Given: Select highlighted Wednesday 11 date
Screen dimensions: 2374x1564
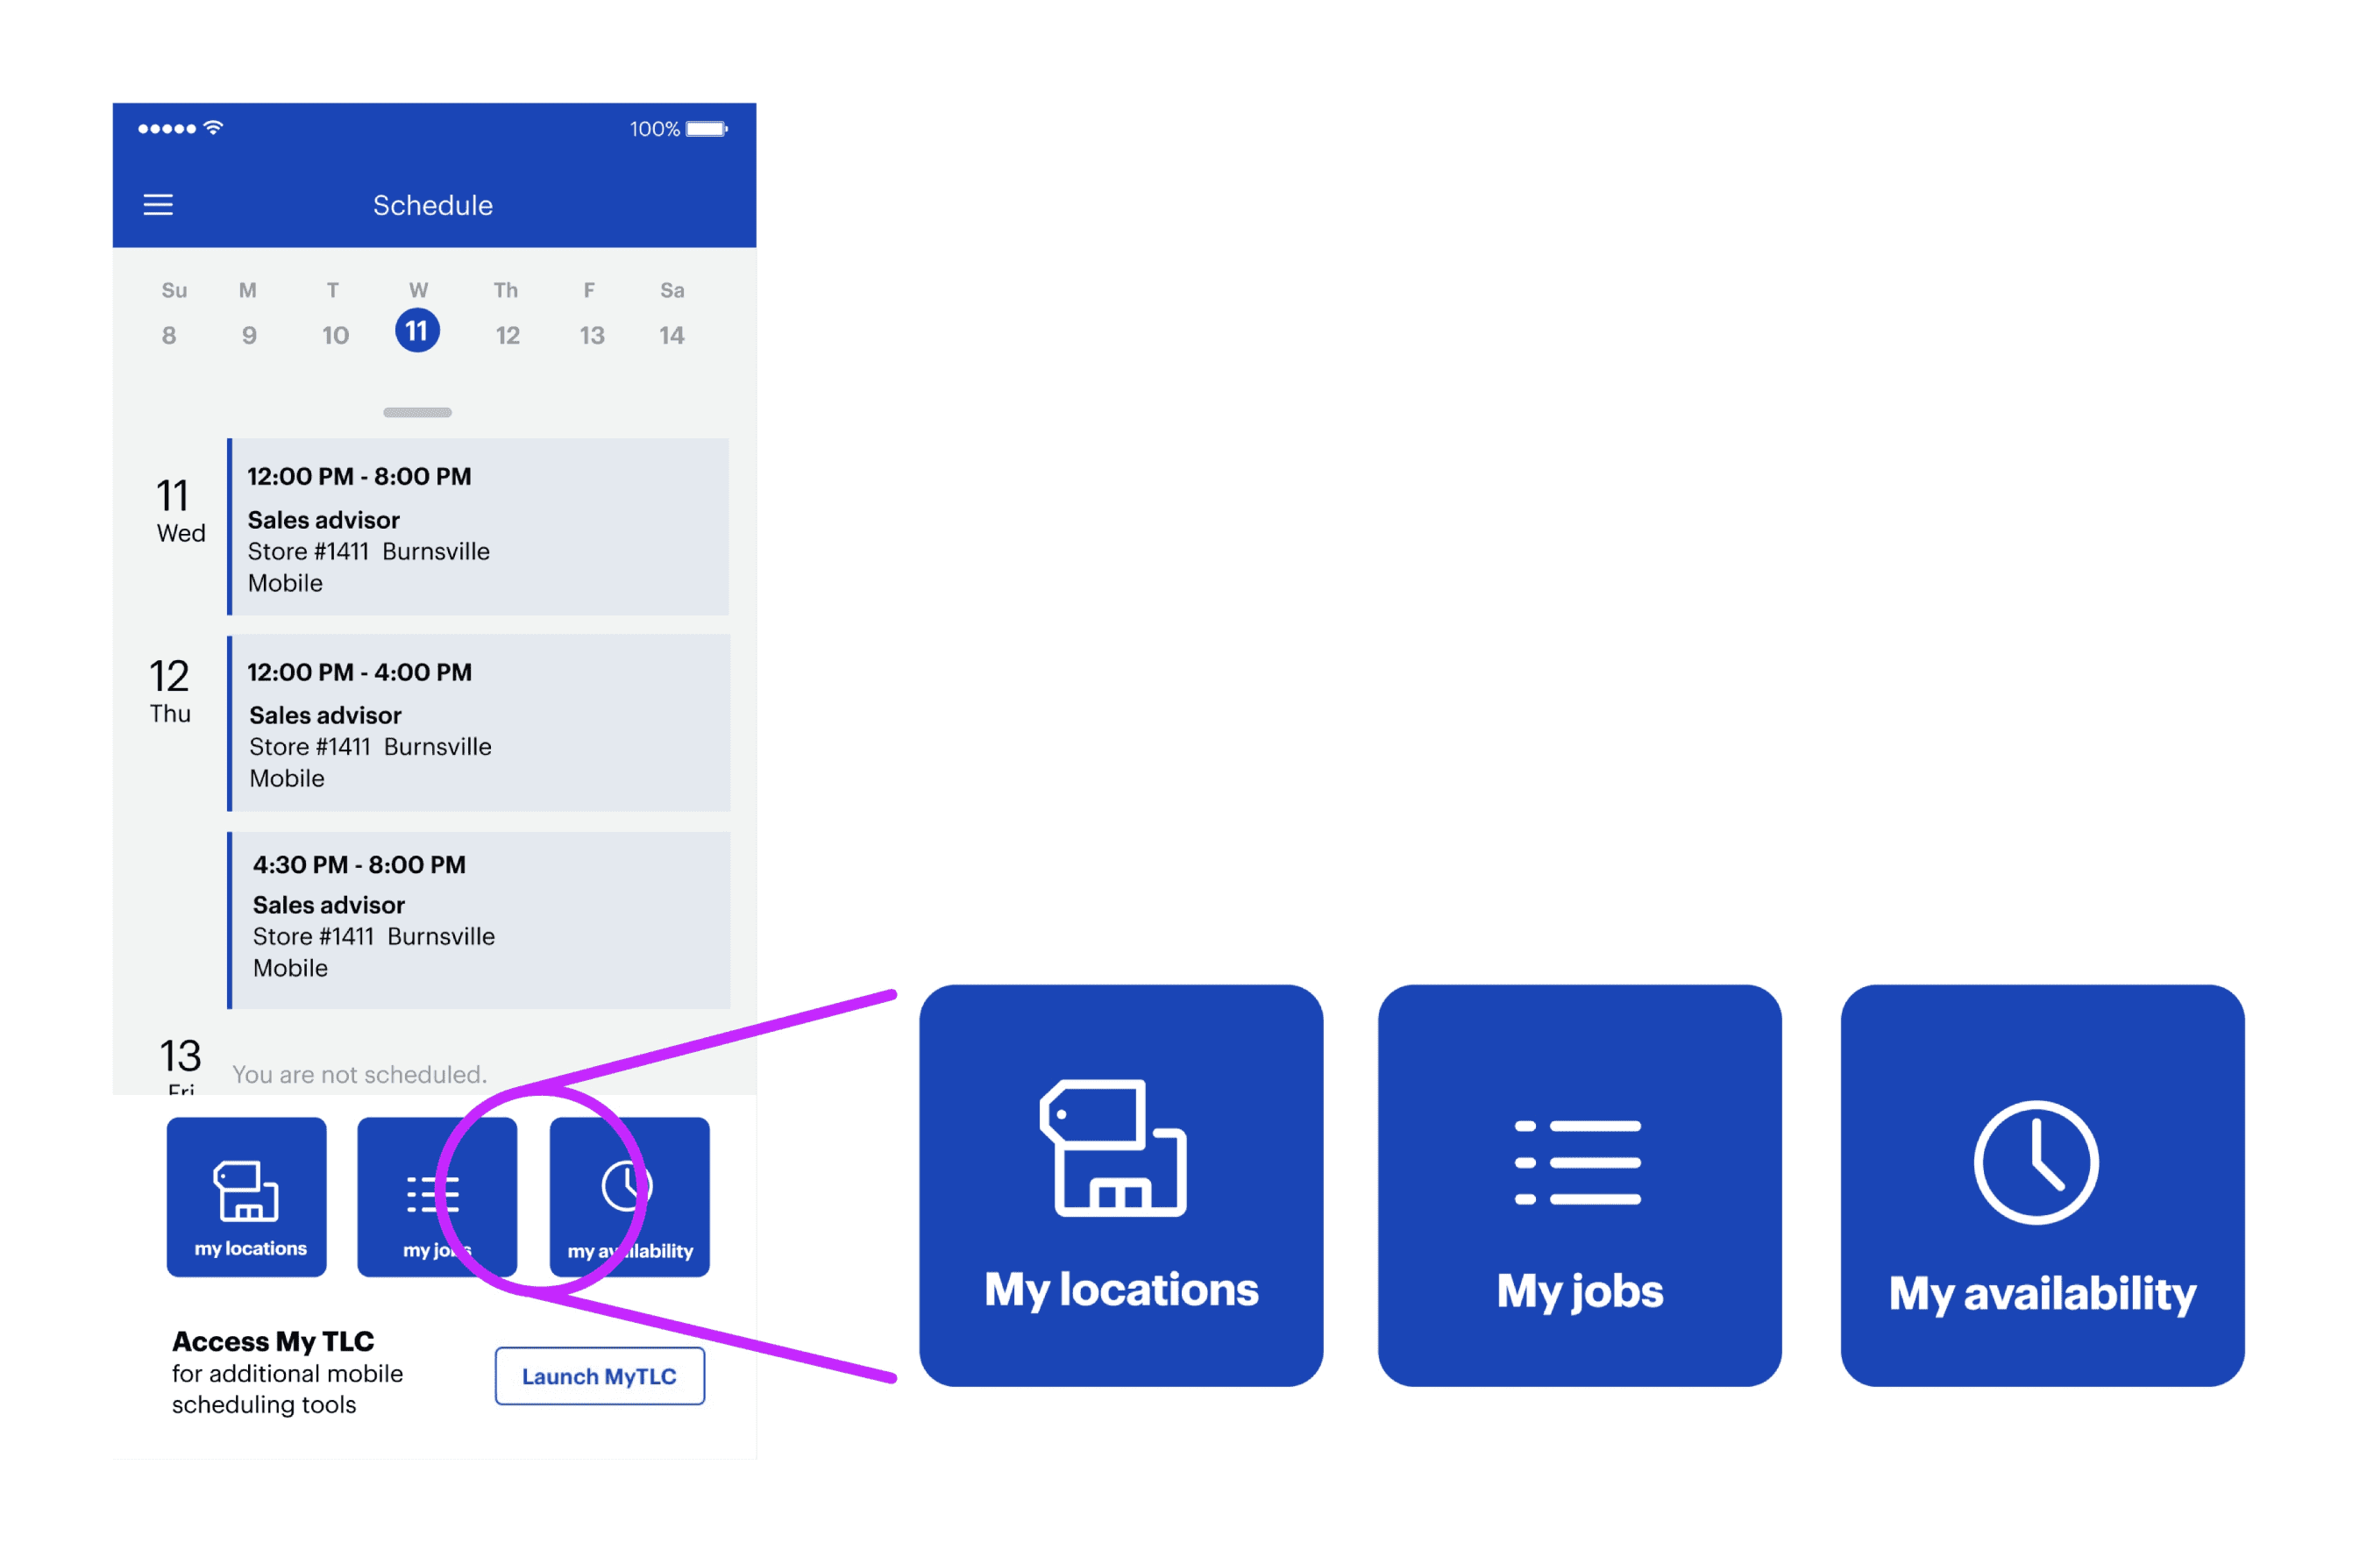Looking at the screenshot, I should tap(417, 331).
